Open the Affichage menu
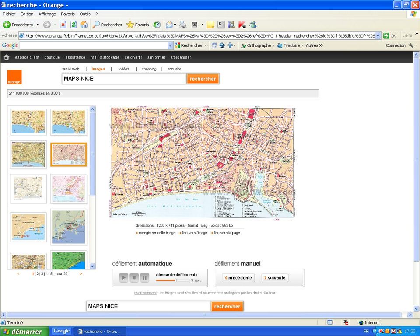The width and height of the screenshot is (420, 336). (x=47, y=14)
